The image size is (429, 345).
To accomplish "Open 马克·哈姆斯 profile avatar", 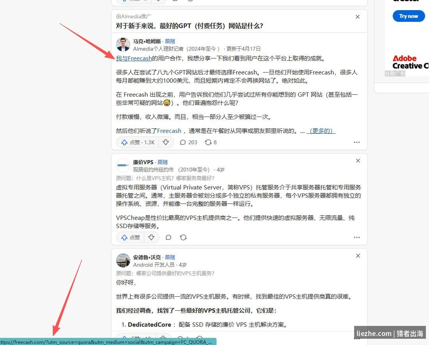I will [x=123, y=44].
